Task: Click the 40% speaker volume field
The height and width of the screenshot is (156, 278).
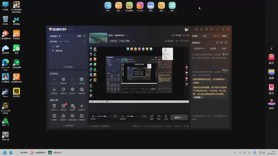Action: pos(145,116)
